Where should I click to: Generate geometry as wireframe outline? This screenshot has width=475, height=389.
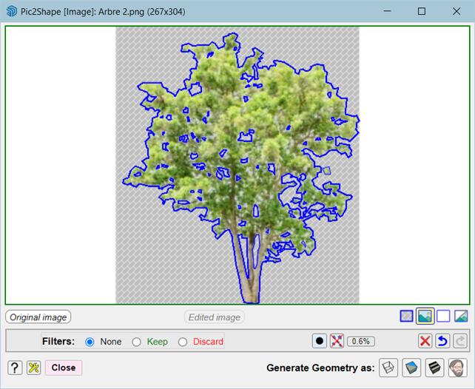[x=388, y=368]
